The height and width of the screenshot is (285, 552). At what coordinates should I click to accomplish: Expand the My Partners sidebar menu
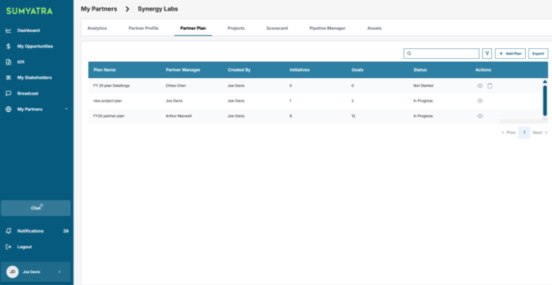pyautogui.click(x=66, y=109)
